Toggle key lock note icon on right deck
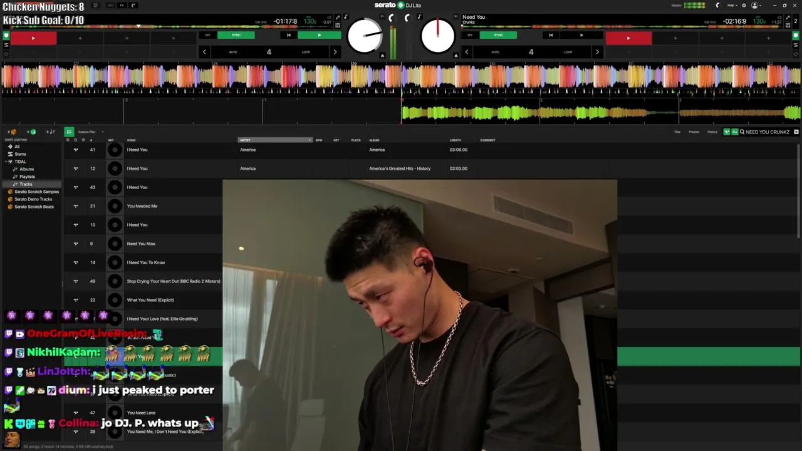Screen dimensions: 802x451 [419, 17]
